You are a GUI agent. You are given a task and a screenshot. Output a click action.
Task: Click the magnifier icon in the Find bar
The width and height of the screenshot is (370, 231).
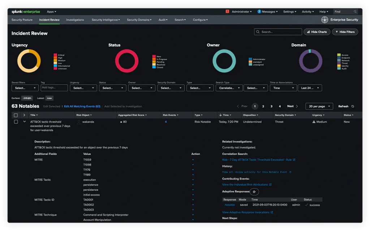[355, 11]
